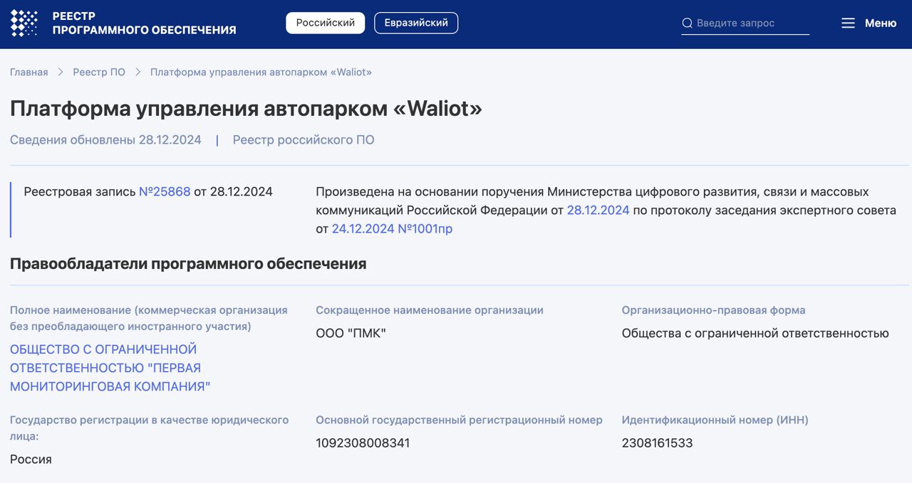This screenshot has height=483, width=912.
Task: Open Реестр ПО breadcrumb link
Action: pos(99,72)
